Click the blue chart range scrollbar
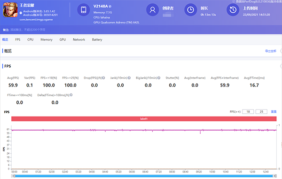Image resolution: width=282 pixels, height=179 pixels. [144, 176]
